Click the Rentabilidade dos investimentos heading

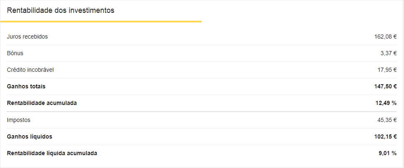tap(61, 10)
